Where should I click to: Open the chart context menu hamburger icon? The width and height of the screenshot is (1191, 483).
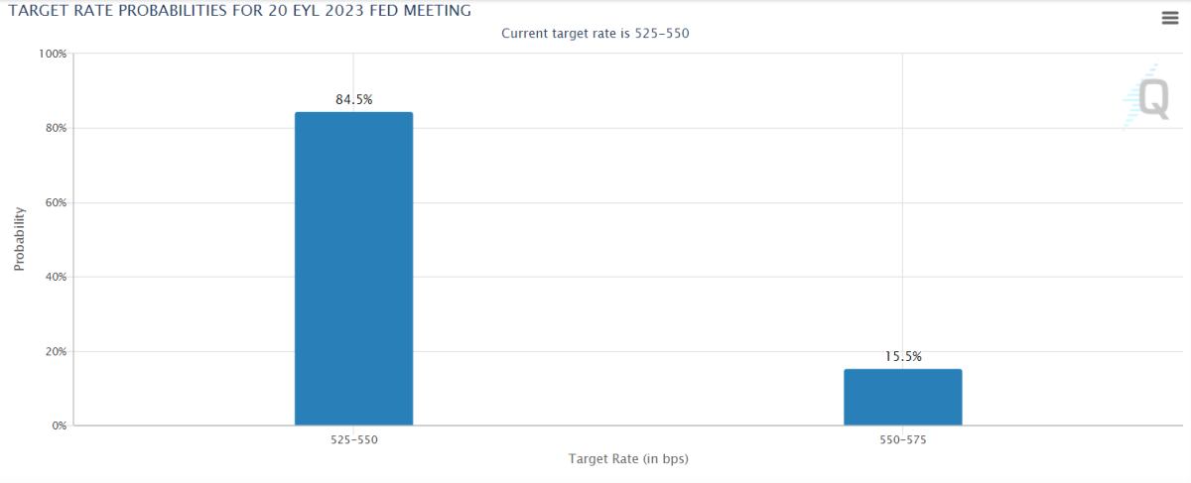coord(1169,18)
